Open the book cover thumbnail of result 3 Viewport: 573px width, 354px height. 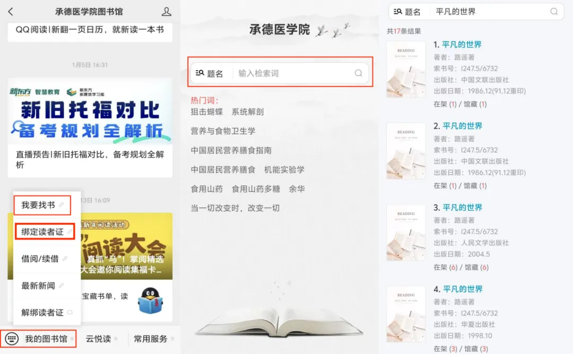[406, 232]
